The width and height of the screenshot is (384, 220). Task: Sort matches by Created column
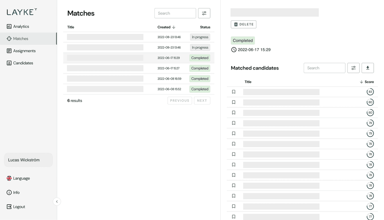pos(166,27)
